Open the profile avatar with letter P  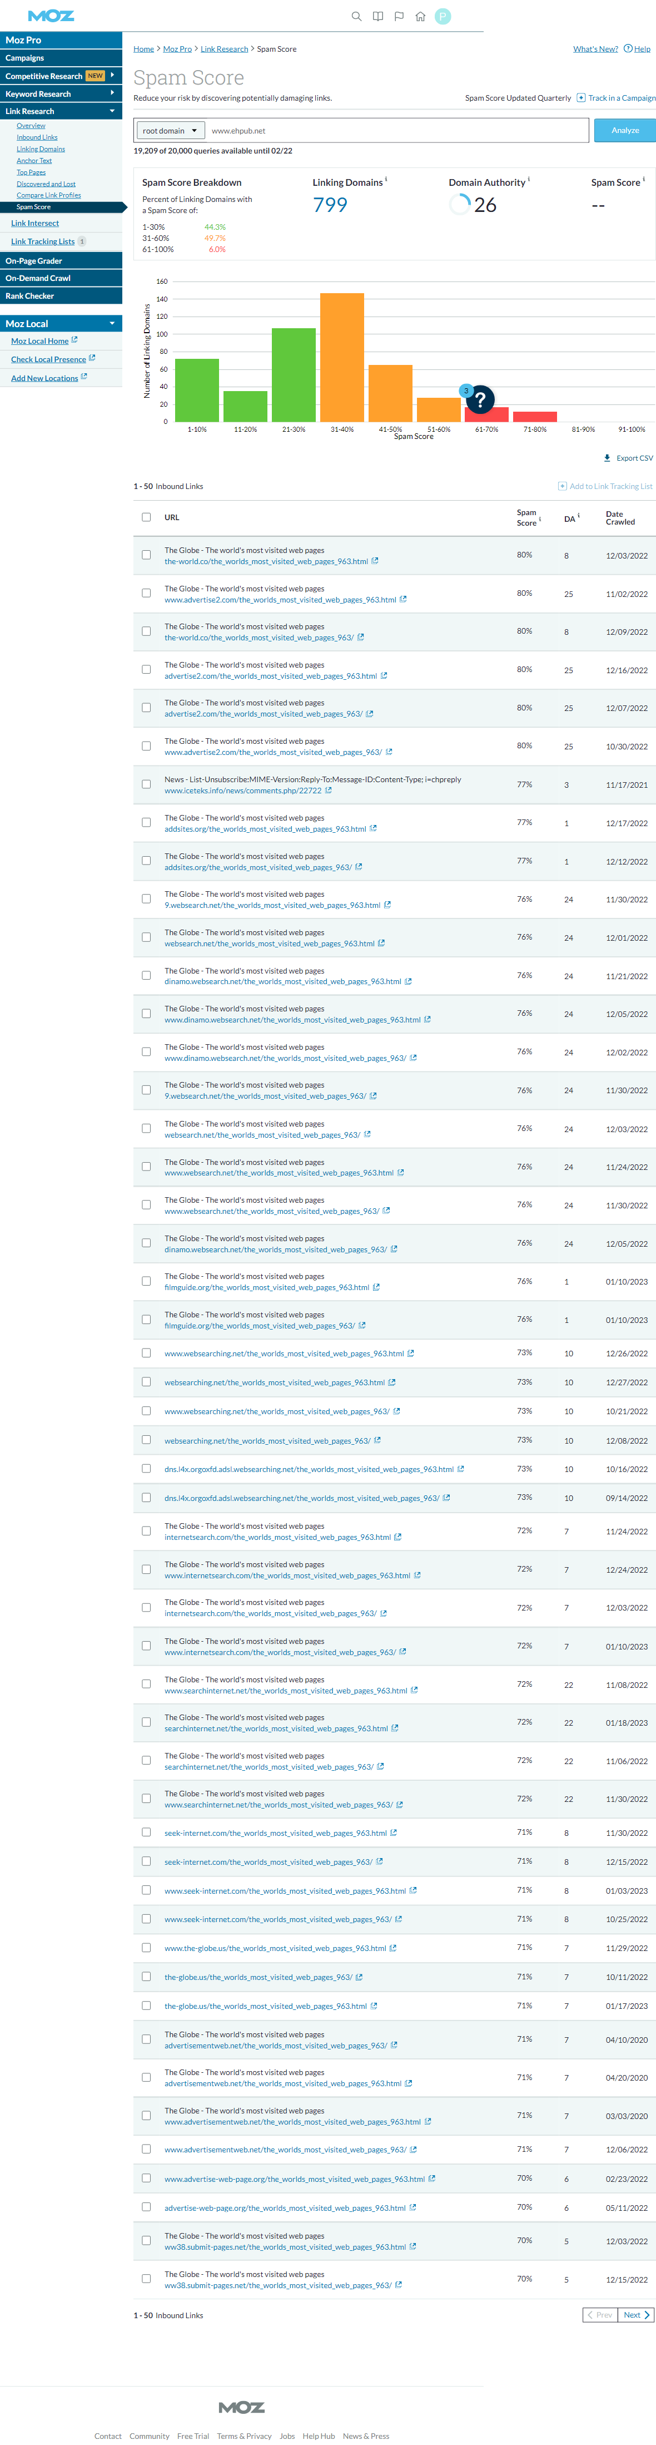[x=443, y=16]
